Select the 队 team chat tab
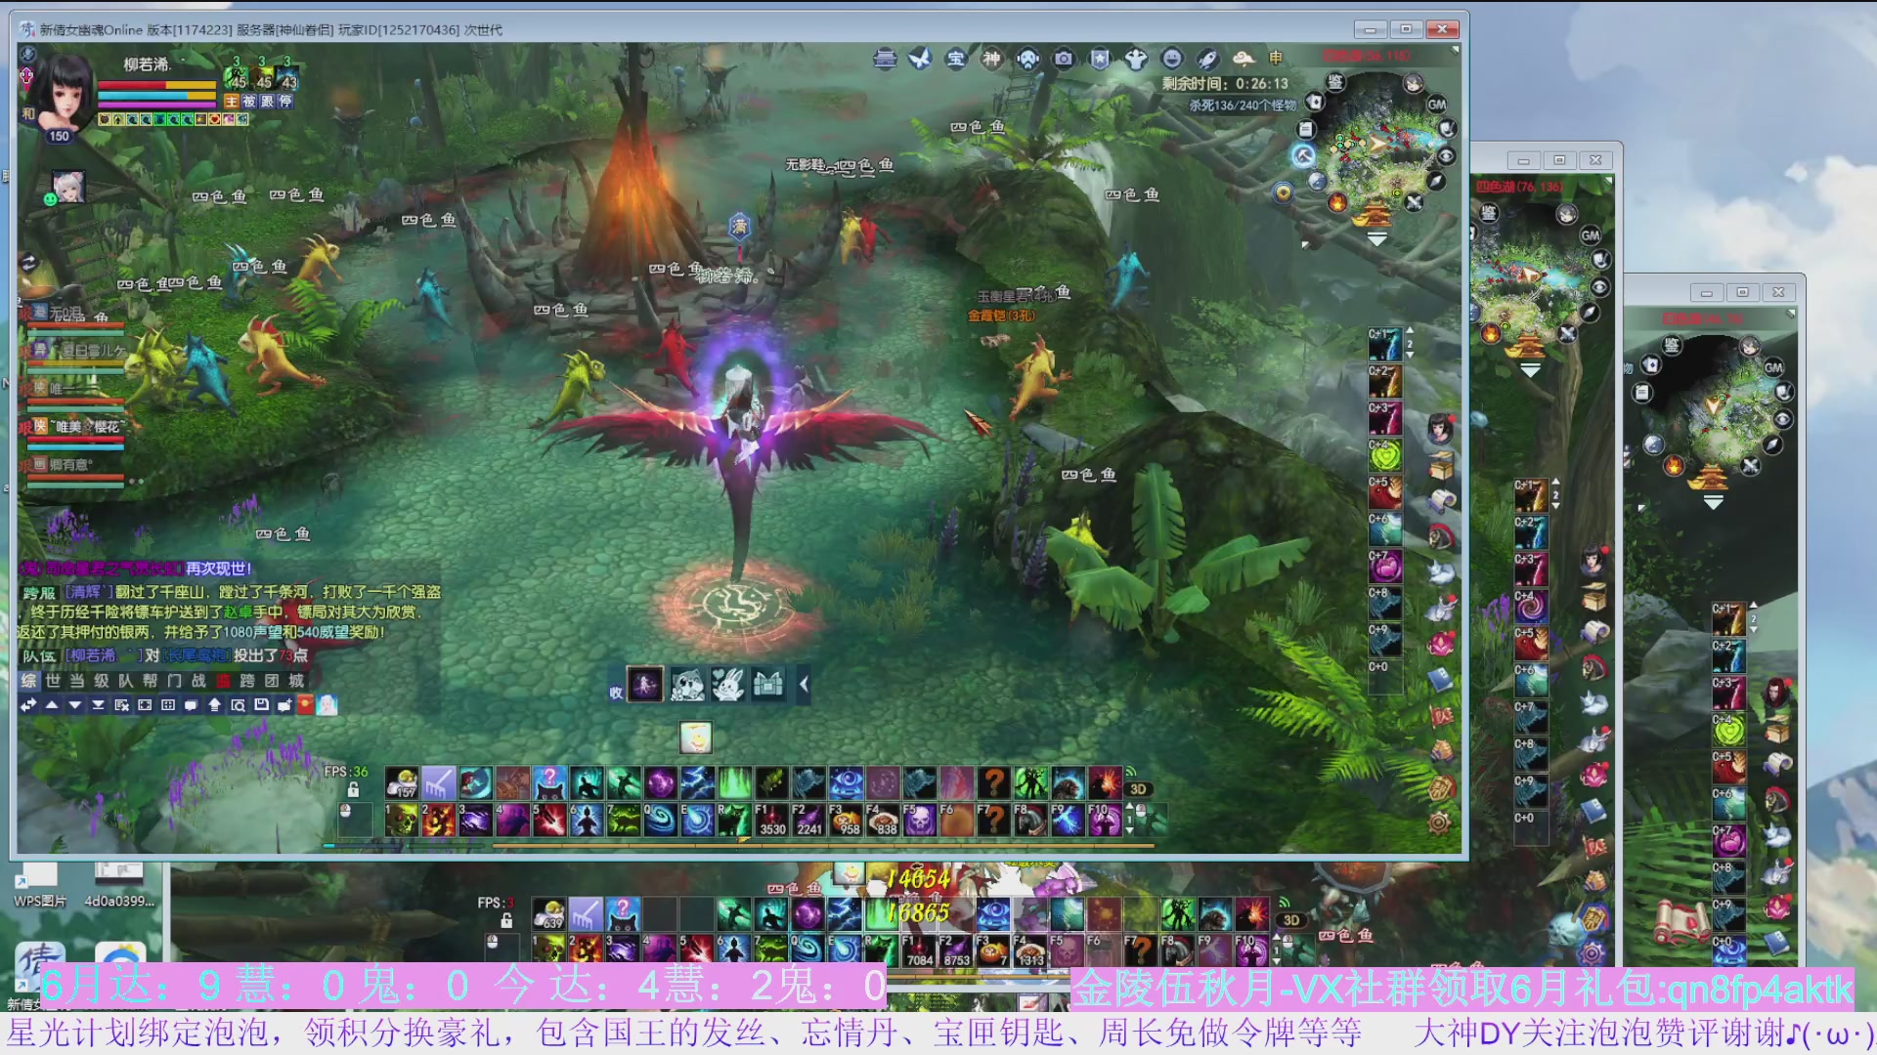The image size is (1877, 1055). click(126, 681)
